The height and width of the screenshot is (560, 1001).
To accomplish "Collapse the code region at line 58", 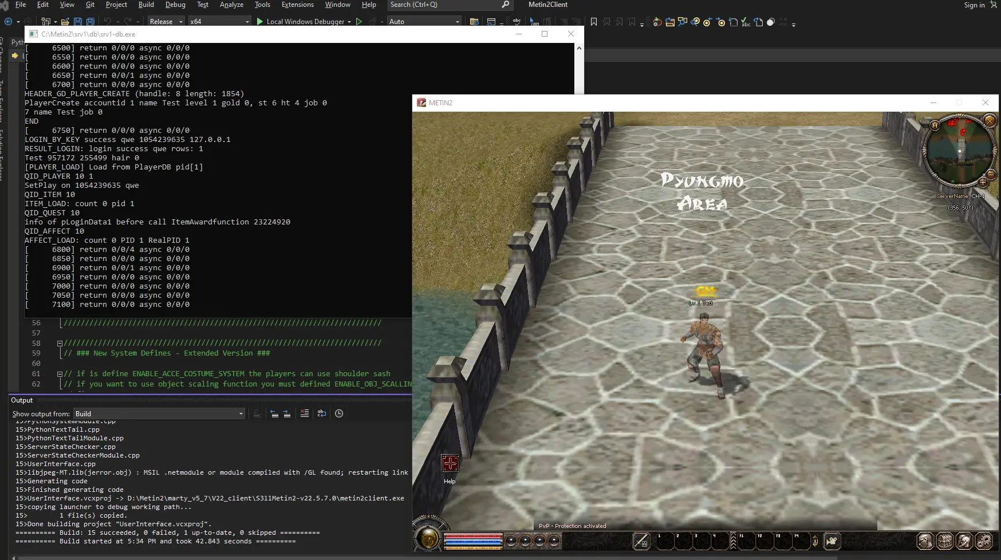I will pos(60,343).
